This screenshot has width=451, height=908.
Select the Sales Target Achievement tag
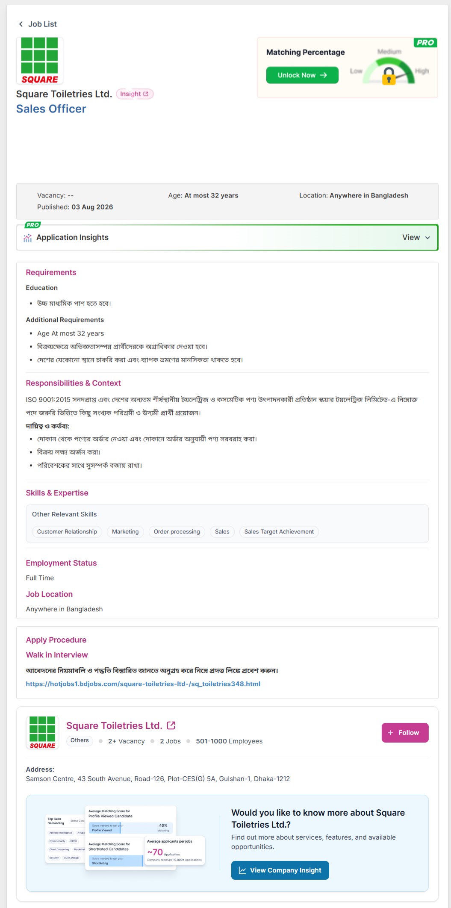coord(279,532)
